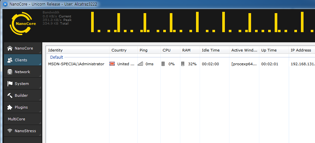Image resolution: width=315 pixels, height=143 pixels.
Task: Open the System sidebar tab
Action: 23,84
